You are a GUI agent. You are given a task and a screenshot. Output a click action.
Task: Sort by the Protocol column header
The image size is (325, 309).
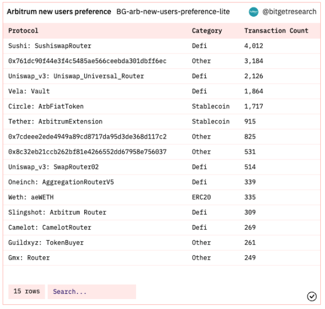23,31
